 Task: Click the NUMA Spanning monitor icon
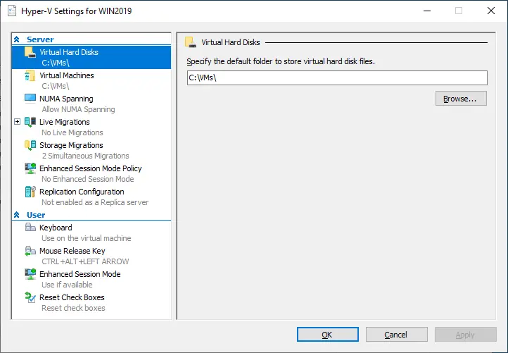click(x=30, y=99)
